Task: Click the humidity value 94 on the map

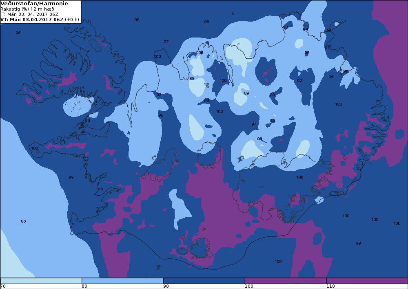Action: [306, 29]
